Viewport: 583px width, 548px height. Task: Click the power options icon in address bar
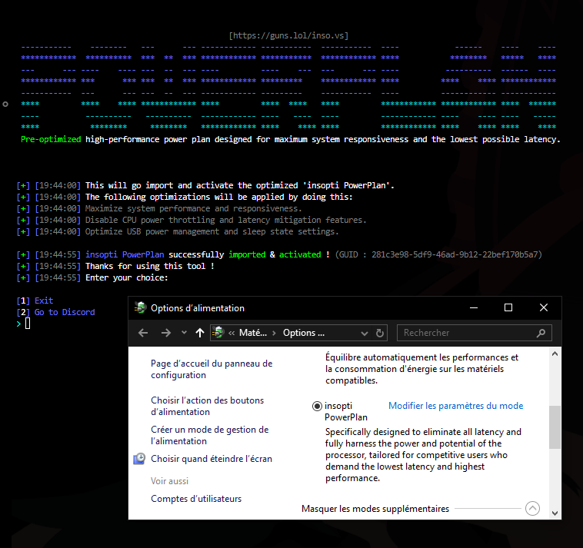point(218,333)
